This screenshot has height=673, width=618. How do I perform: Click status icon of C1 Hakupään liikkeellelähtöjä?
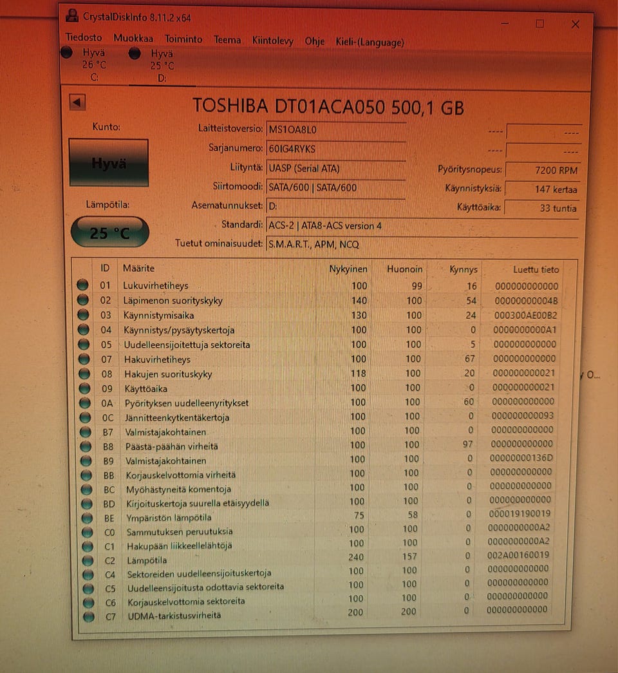88,546
